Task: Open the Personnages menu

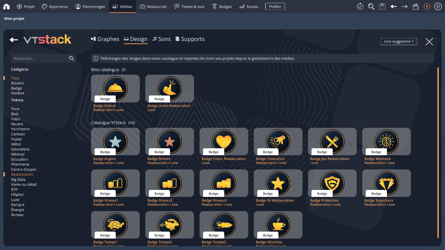Action: pos(90,6)
